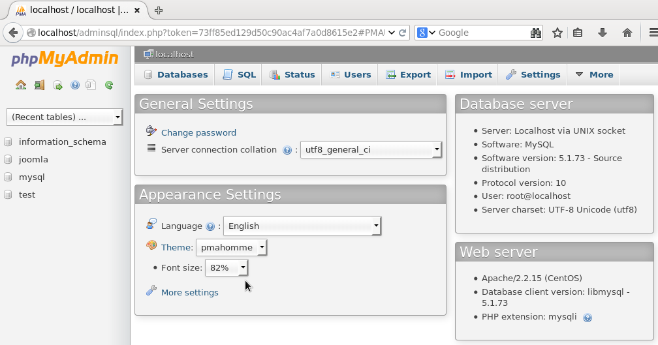This screenshot has height=345, width=658.
Task: Click the phpMyAdmin logo
Action: [x=65, y=59]
